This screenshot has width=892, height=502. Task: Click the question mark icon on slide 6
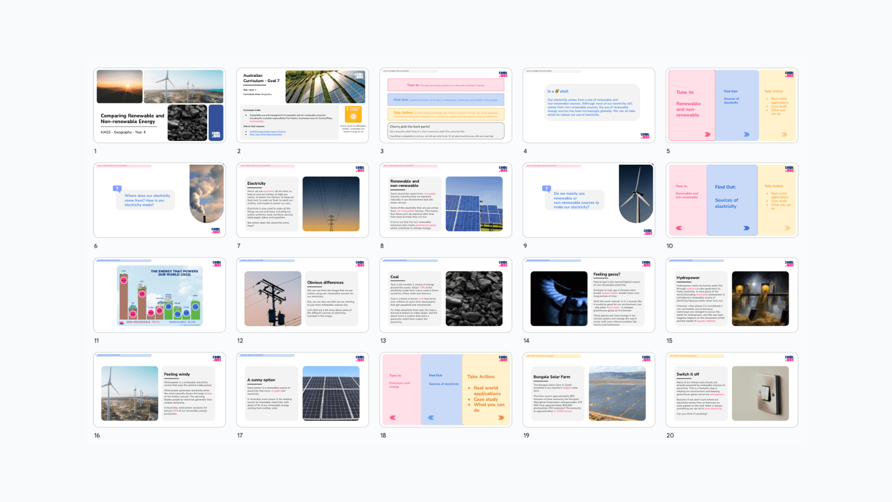[x=117, y=188]
